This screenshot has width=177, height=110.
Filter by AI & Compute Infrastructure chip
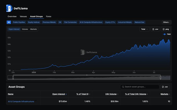pos(91,22)
